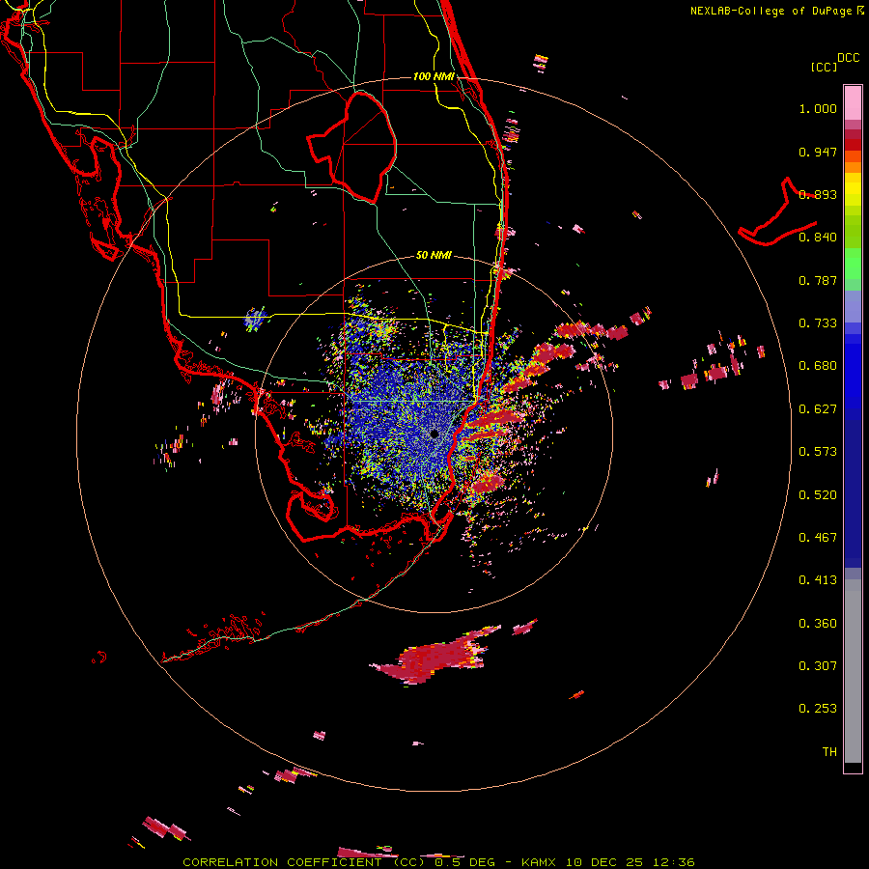This screenshot has height=869, width=869.
Task: Select the 0.627 scale value
Action: point(818,409)
